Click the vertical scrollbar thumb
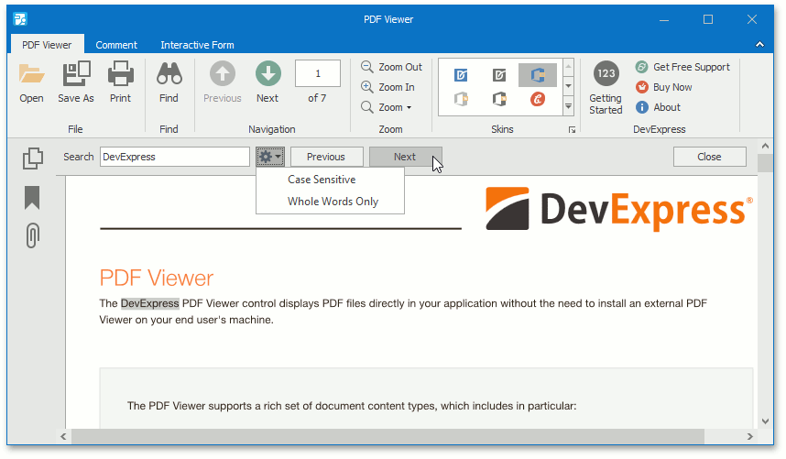The width and height of the screenshot is (786, 459). click(765, 163)
